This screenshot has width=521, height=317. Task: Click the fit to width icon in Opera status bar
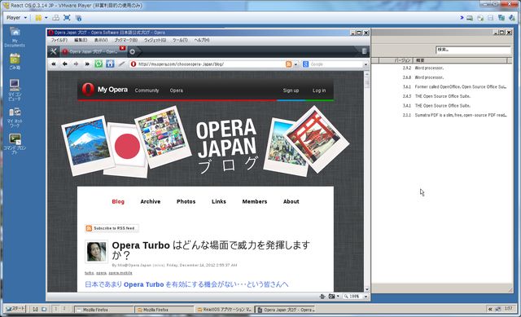(322, 296)
